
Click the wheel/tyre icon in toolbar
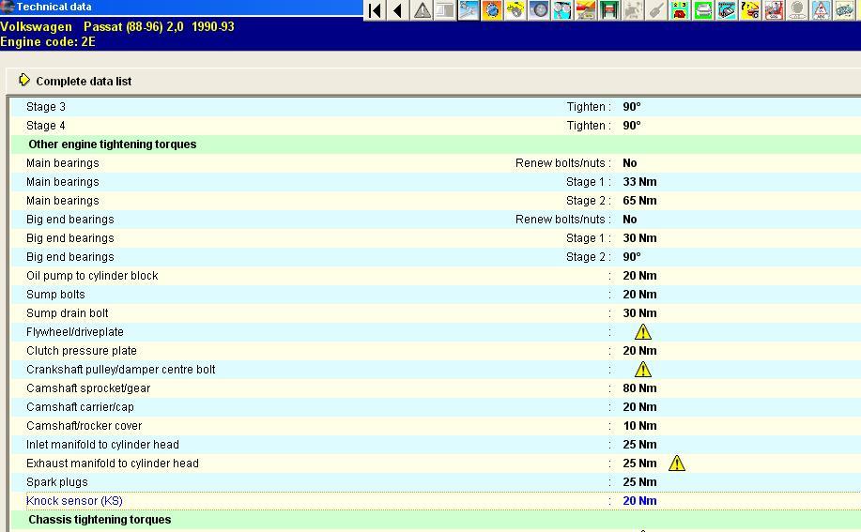(x=539, y=10)
